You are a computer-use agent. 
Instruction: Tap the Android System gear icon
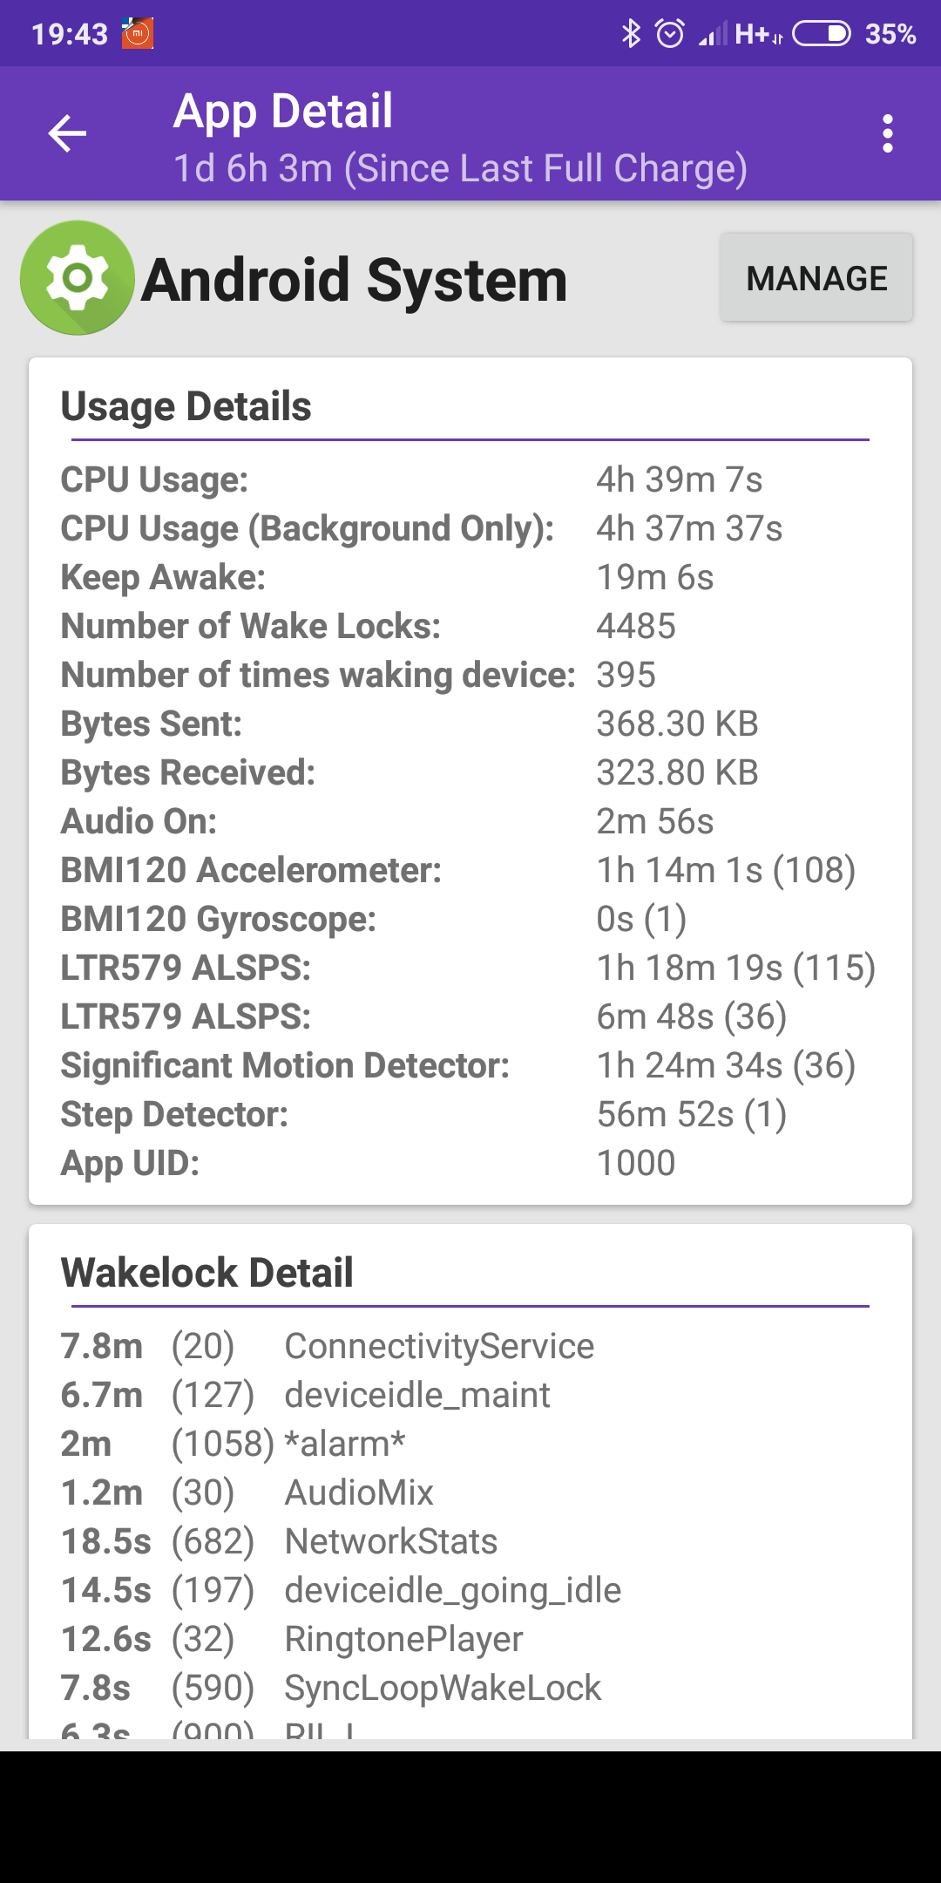[x=78, y=278]
